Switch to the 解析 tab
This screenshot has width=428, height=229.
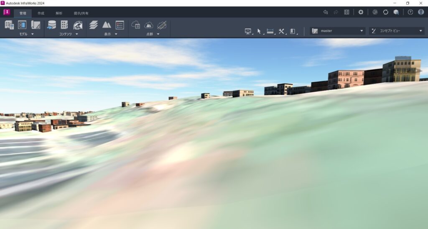tap(59, 13)
